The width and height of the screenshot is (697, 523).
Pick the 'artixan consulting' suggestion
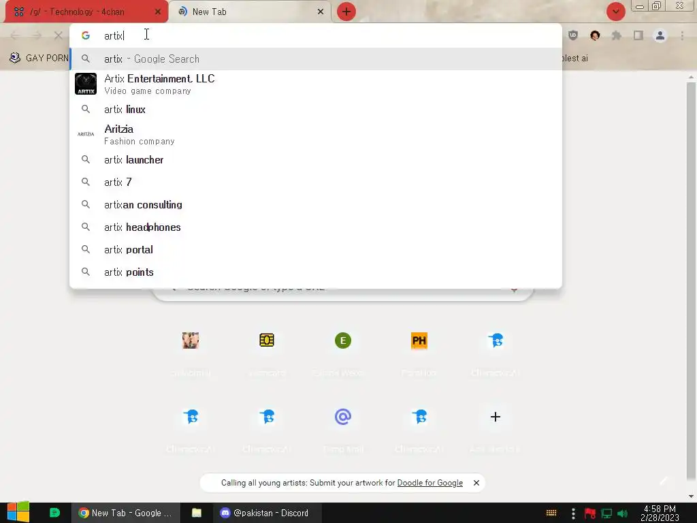pyautogui.click(x=316, y=204)
